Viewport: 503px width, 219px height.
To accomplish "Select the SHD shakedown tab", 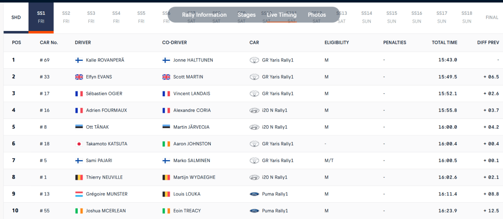I will coord(16,17).
